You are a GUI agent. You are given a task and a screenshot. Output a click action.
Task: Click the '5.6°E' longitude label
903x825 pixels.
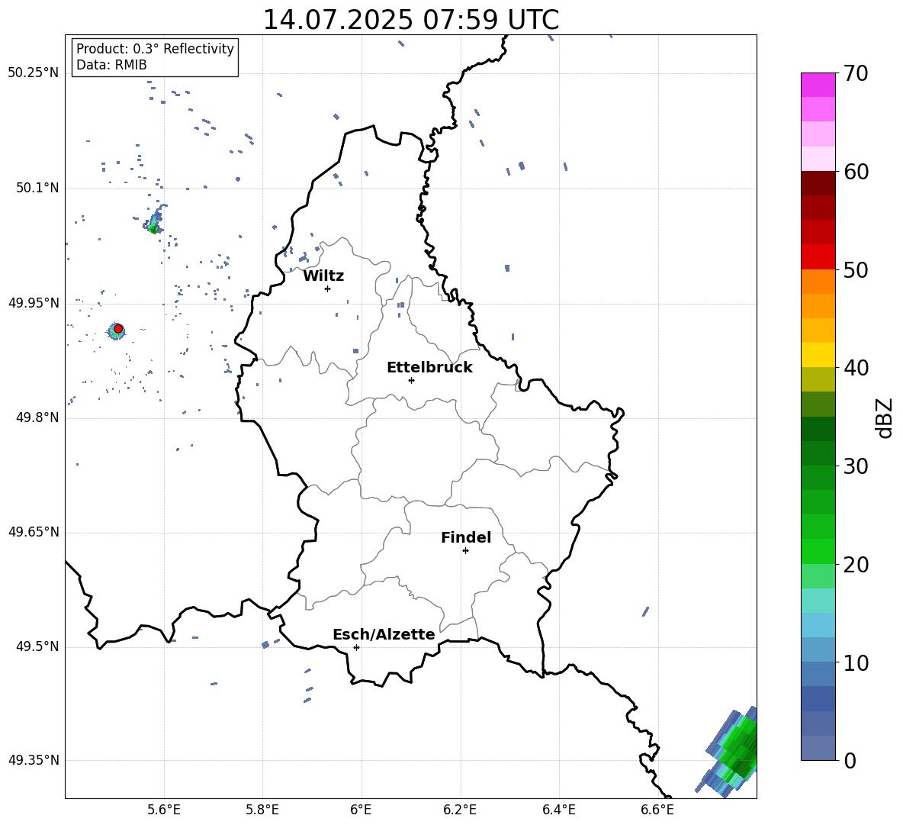164,810
